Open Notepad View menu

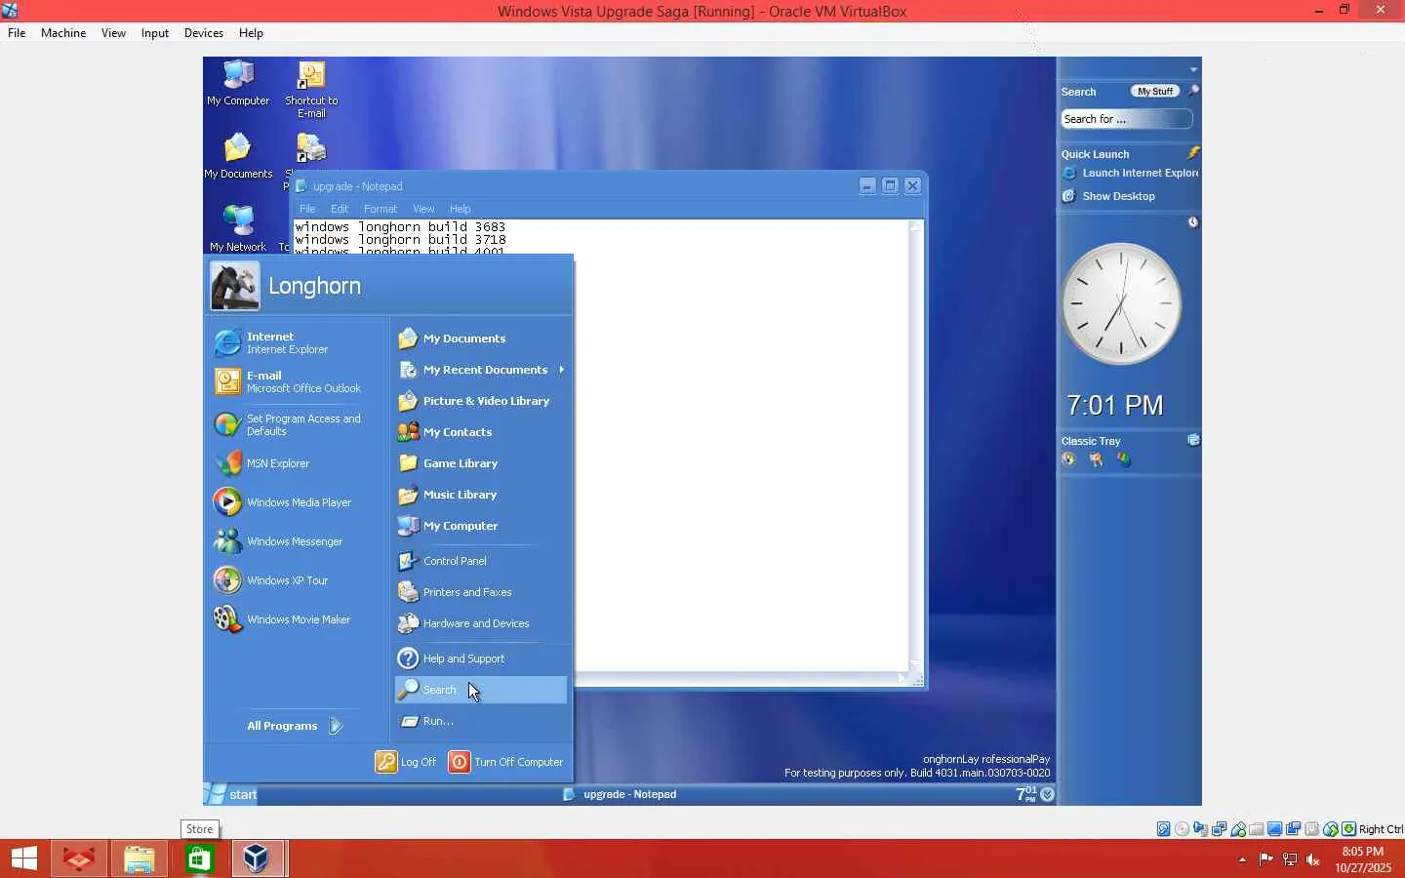click(x=423, y=209)
